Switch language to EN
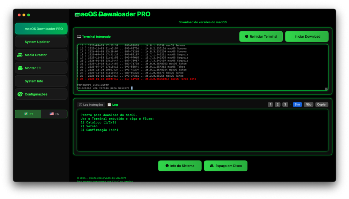Image resolution: width=349 pixels, height=199 pixels. (x=54, y=114)
